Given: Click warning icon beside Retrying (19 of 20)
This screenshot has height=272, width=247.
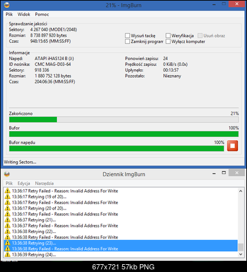Looking at the screenshot, I should coord(7,196).
